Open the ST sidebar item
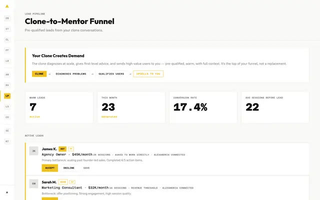The width and height of the screenshot is (320, 200). (7, 29)
